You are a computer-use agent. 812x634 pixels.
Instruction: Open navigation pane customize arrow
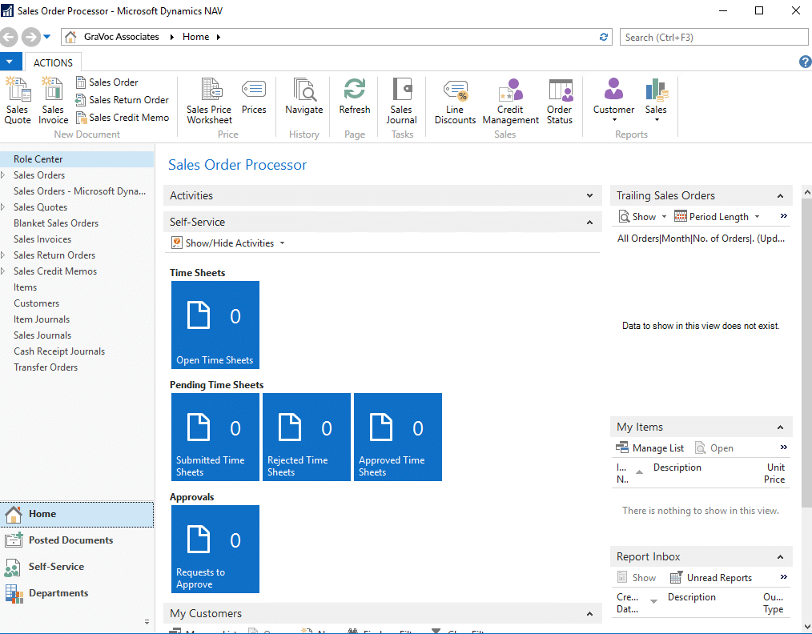[x=147, y=621]
